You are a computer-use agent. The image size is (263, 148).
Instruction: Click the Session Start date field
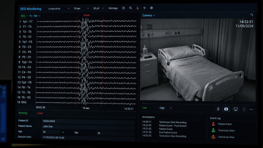coord(88,138)
